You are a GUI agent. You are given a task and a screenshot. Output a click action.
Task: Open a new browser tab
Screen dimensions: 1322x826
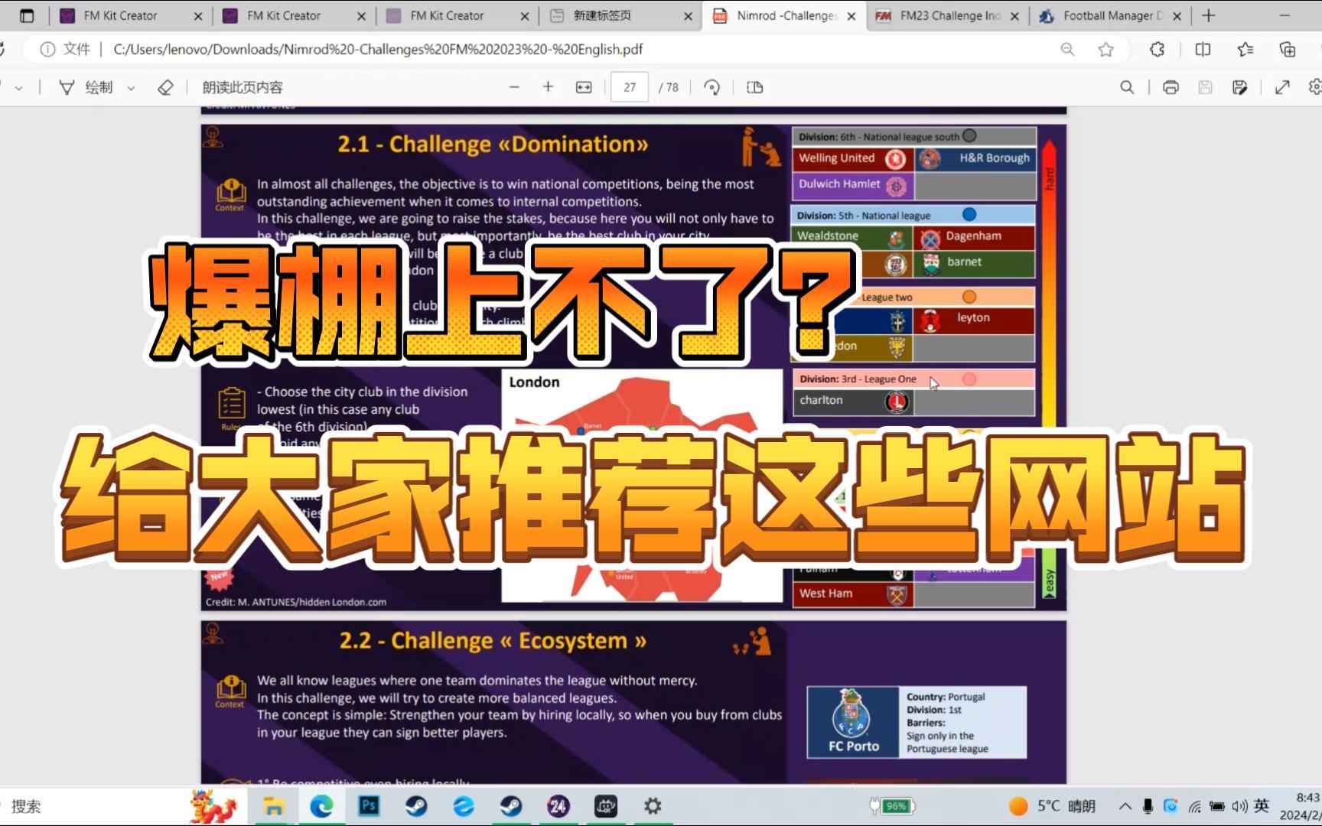coord(1209,15)
